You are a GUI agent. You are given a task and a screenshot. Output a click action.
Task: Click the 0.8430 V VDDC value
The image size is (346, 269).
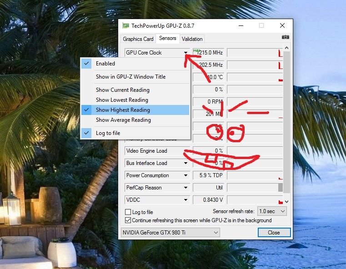click(x=209, y=200)
